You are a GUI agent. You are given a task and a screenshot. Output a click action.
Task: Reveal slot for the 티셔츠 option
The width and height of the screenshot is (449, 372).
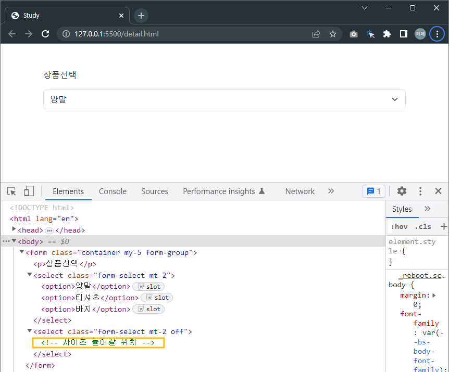[x=157, y=298]
